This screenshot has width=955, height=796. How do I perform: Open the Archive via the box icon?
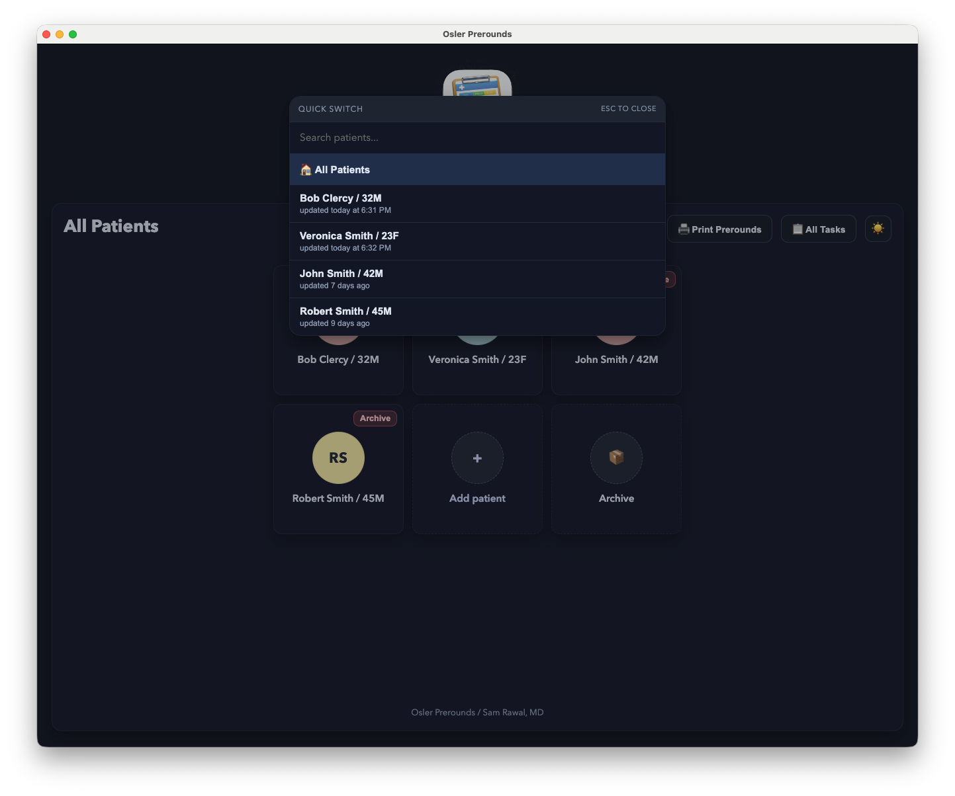pos(615,458)
